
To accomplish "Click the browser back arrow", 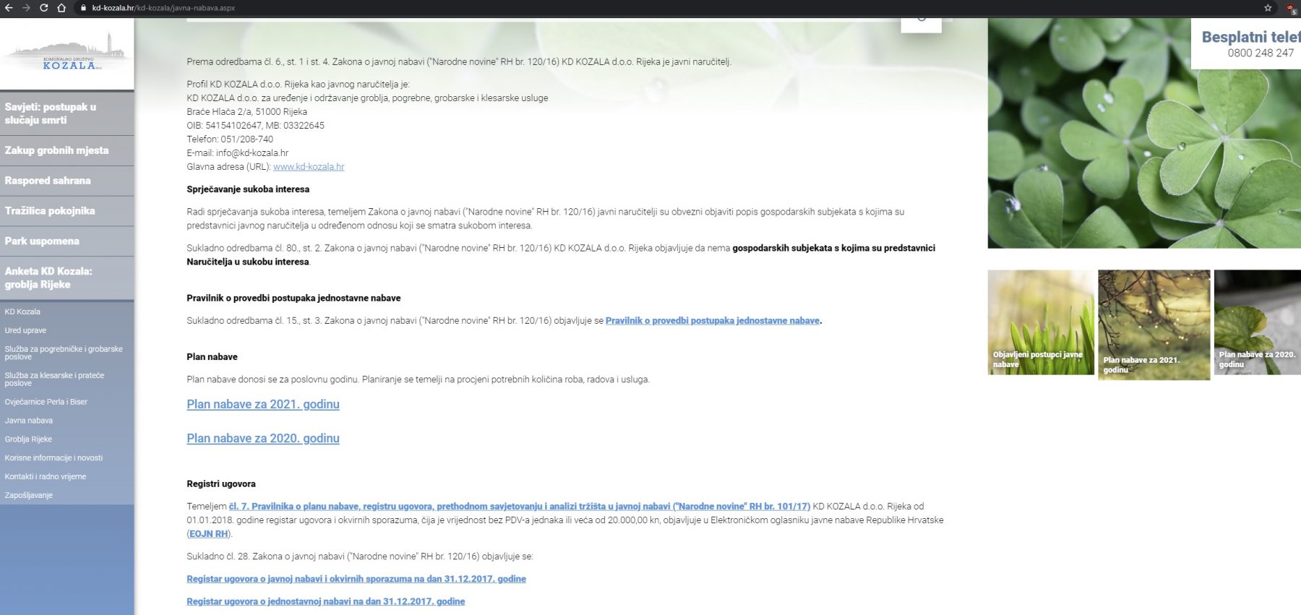I will pos(9,8).
